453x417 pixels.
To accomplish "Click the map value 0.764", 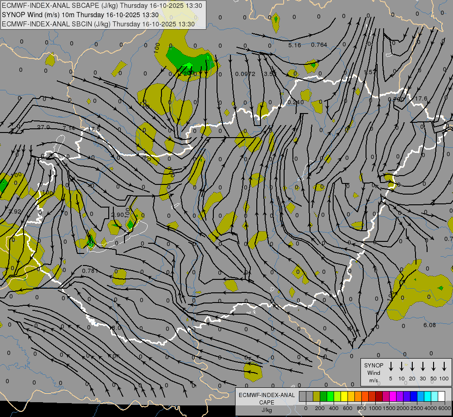I will tap(319, 44).
